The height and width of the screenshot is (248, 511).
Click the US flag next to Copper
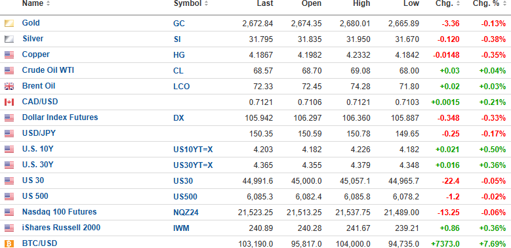coord(9,54)
